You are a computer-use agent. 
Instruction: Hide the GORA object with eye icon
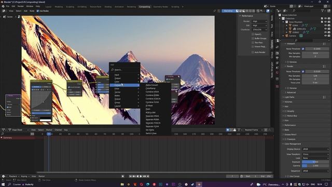325,25
